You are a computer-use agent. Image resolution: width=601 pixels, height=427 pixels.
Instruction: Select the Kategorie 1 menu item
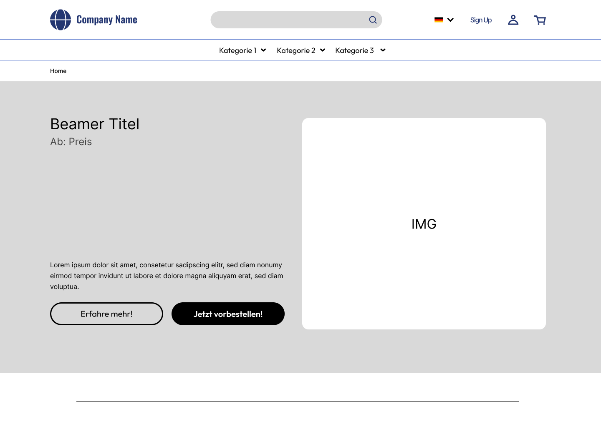tap(237, 50)
